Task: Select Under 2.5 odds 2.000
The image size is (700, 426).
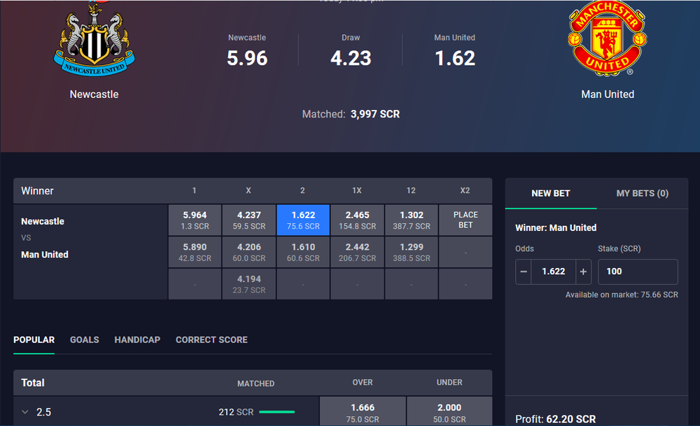Action: [x=449, y=411]
